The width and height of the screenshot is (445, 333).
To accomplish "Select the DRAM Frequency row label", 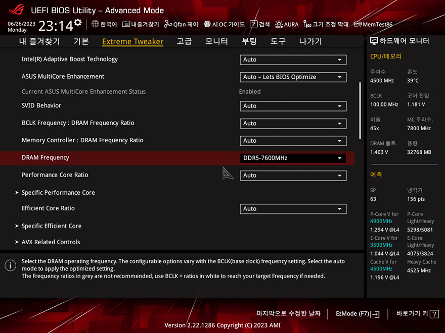I will tap(46, 158).
